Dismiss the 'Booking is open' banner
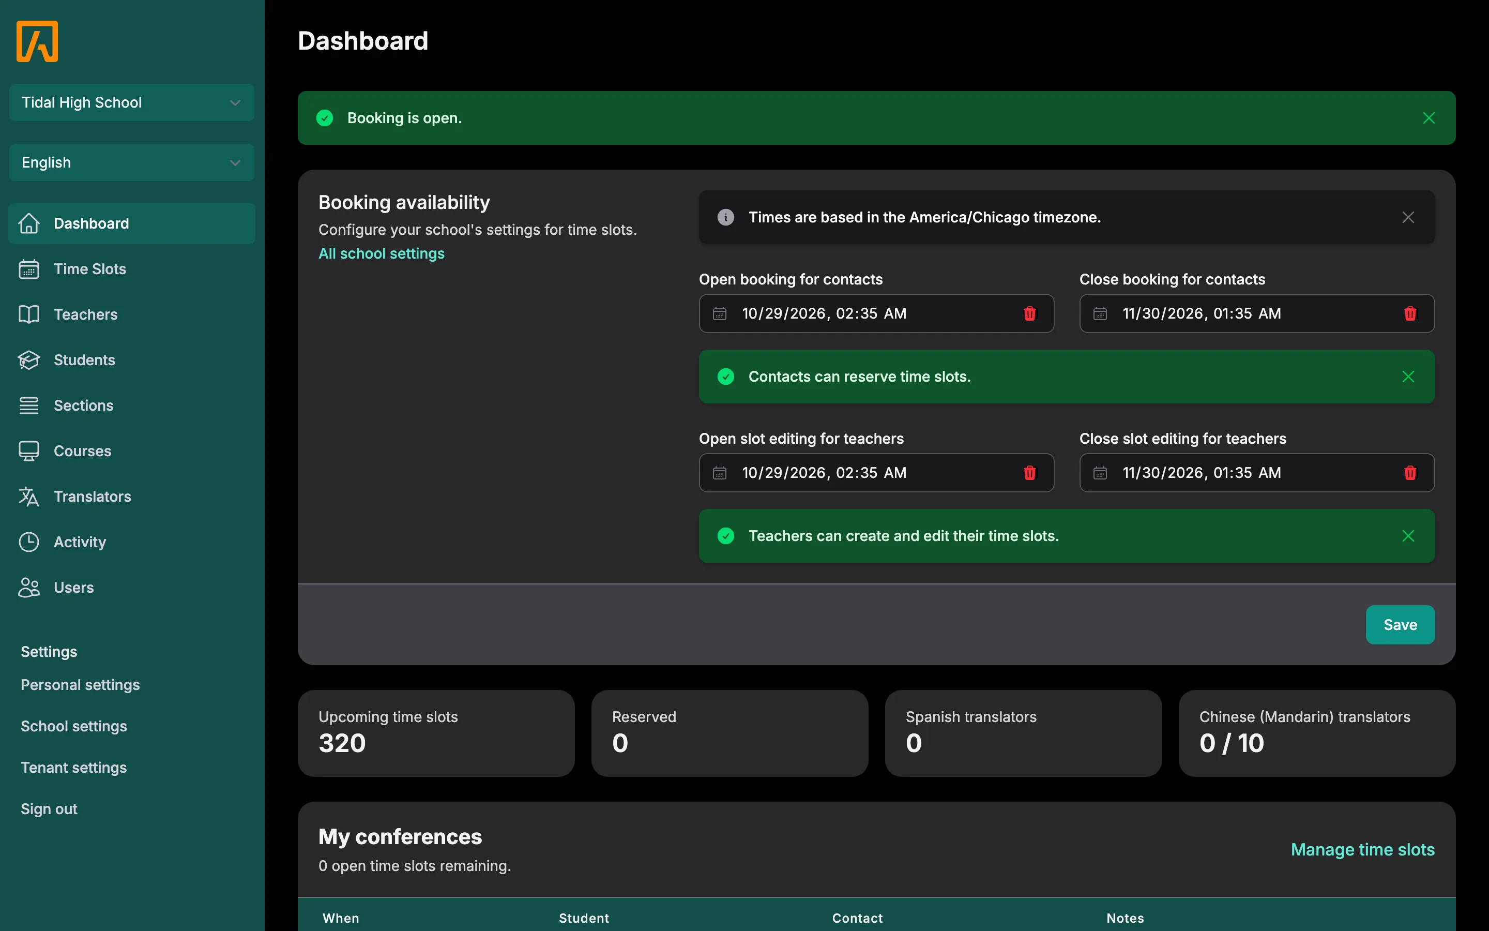Image resolution: width=1489 pixels, height=931 pixels. pos(1429,118)
